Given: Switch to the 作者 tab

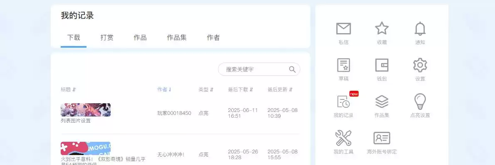Looking at the screenshot, I should pyautogui.click(x=213, y=38).
